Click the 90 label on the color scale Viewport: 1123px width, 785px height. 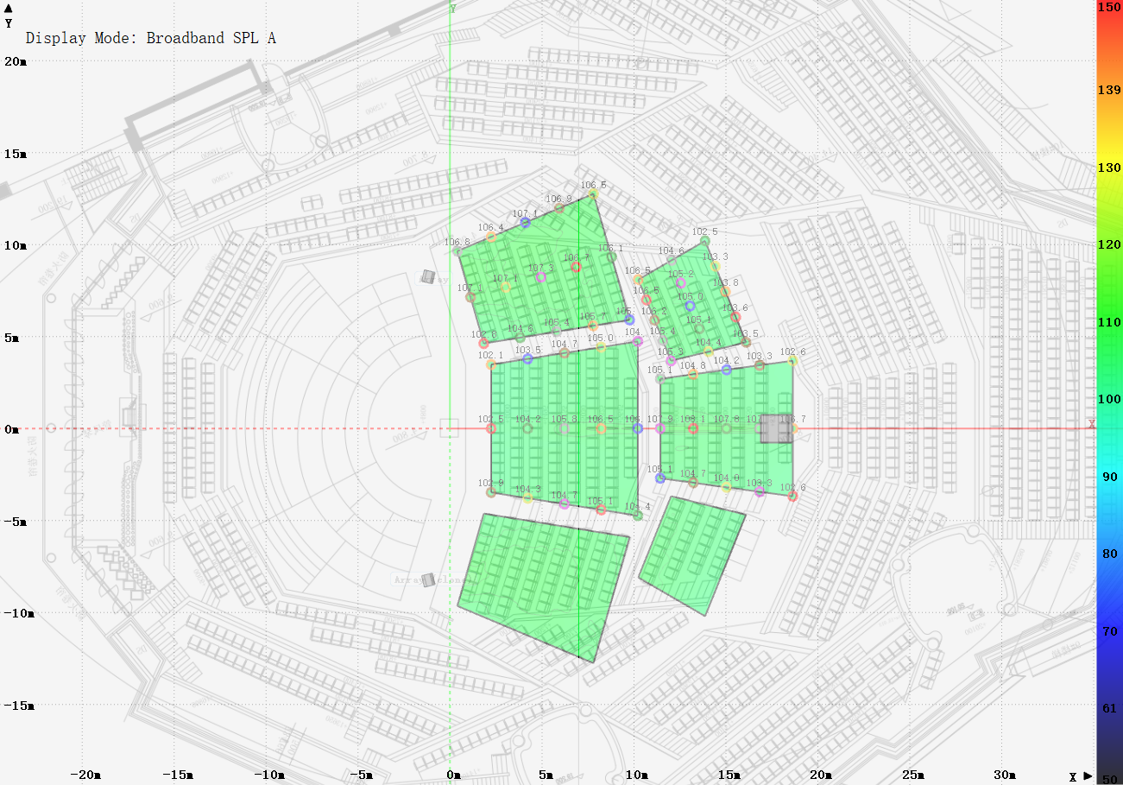pyautogui.click(x=1109, y=477)
